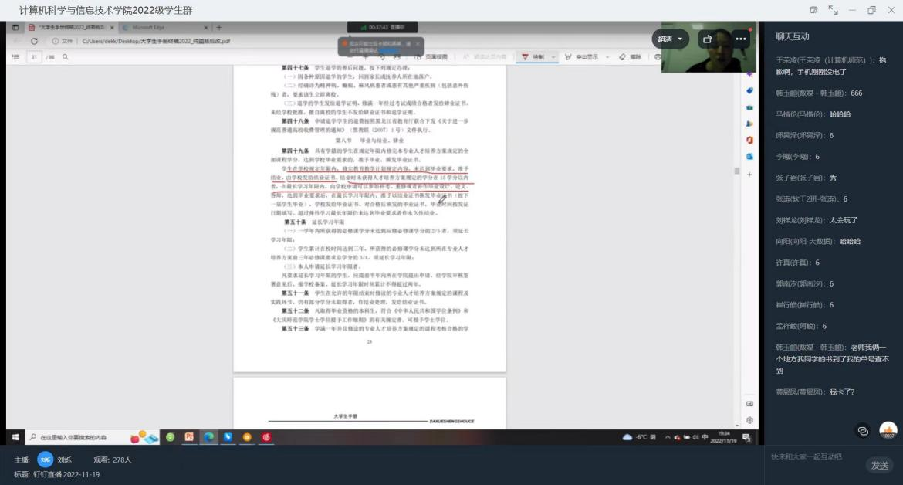903x485 pixels.
Task: Open the three-dot more options menu
Action: [x=741, y=39]
